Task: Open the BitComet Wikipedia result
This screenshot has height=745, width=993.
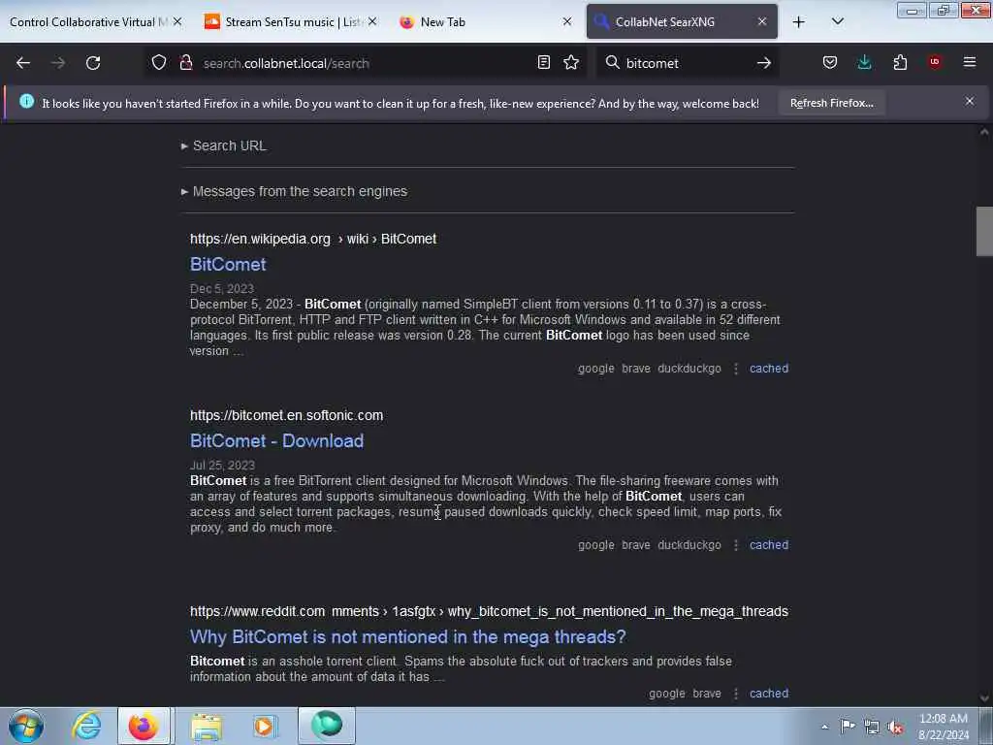Action: (x=228, y=264)
